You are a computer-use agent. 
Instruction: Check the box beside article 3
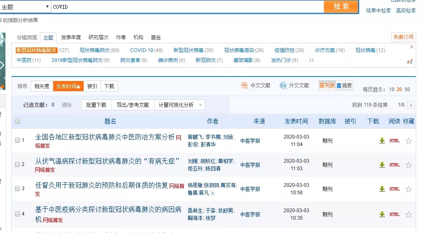[x=17, y=189]
